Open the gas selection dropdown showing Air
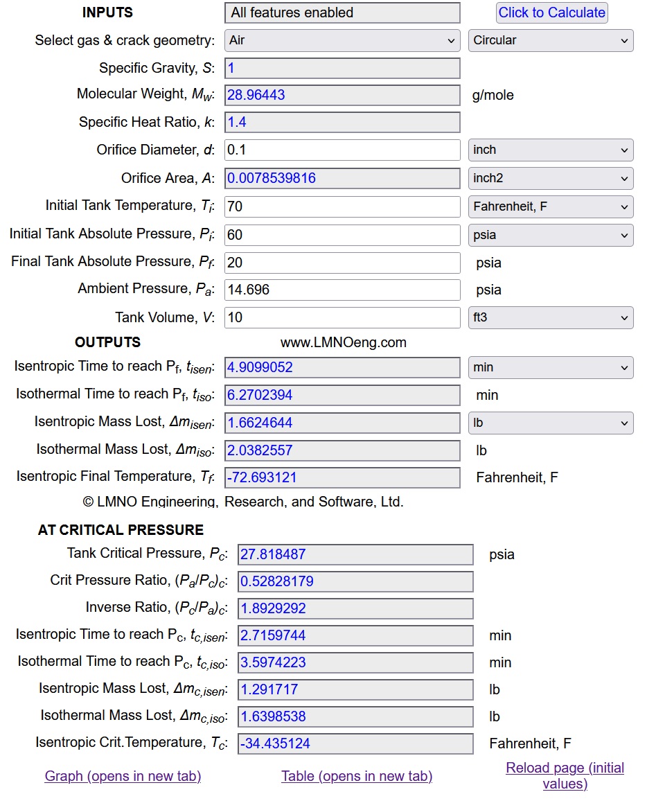The width and height of the screenshot is (647, 801). coord(342,40)
